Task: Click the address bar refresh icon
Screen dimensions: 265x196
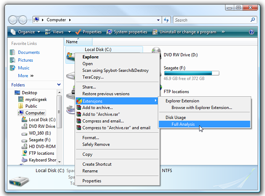Action: (166, 20)
